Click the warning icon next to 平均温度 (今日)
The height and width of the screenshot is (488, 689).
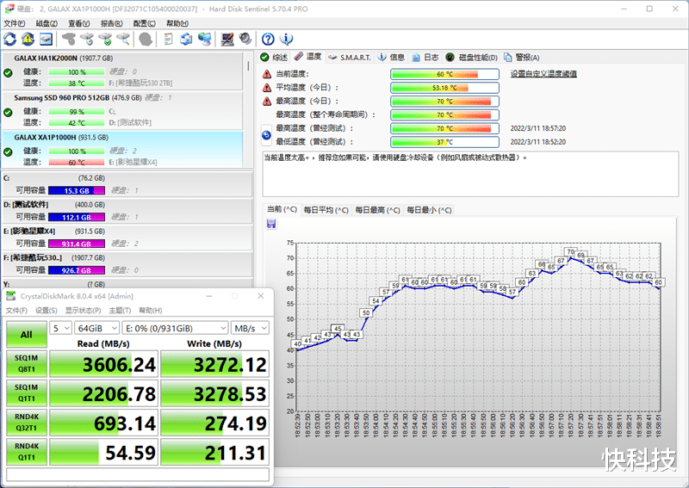[x=267, y=88]
